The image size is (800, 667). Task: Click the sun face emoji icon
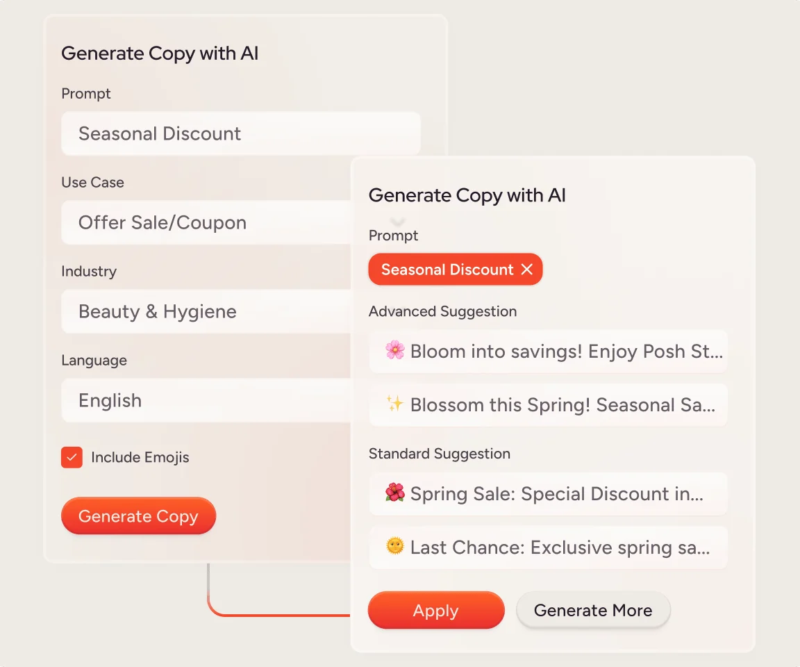coord(395,546)
